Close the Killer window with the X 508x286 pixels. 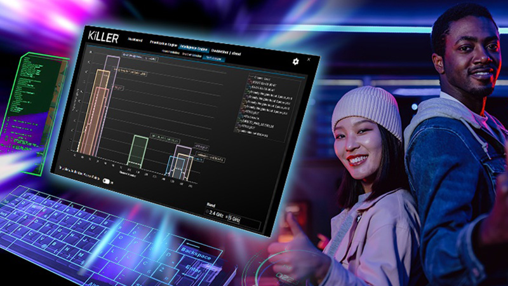click(309, 60)
